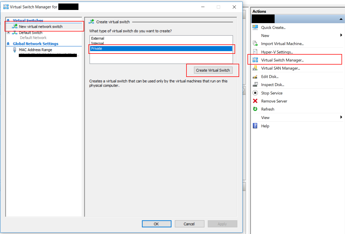
Task: Choose Private switch type
Action: coord(161,48)
